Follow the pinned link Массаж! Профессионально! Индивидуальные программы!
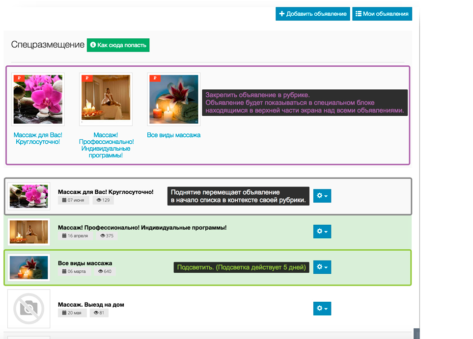Screen dimensions: 473x339 (x=106, y=145)
